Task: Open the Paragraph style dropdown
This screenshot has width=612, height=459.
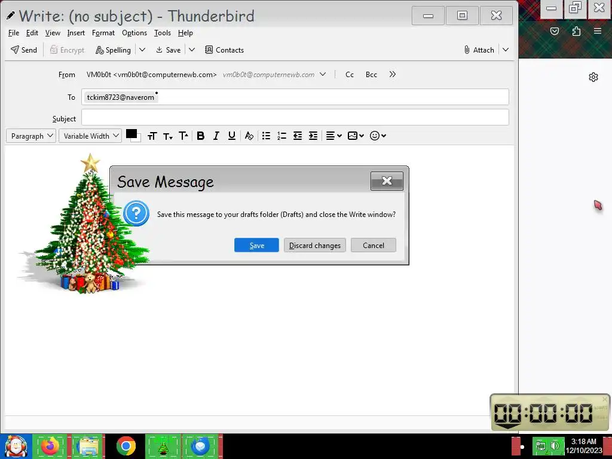Action: (31, 136)
